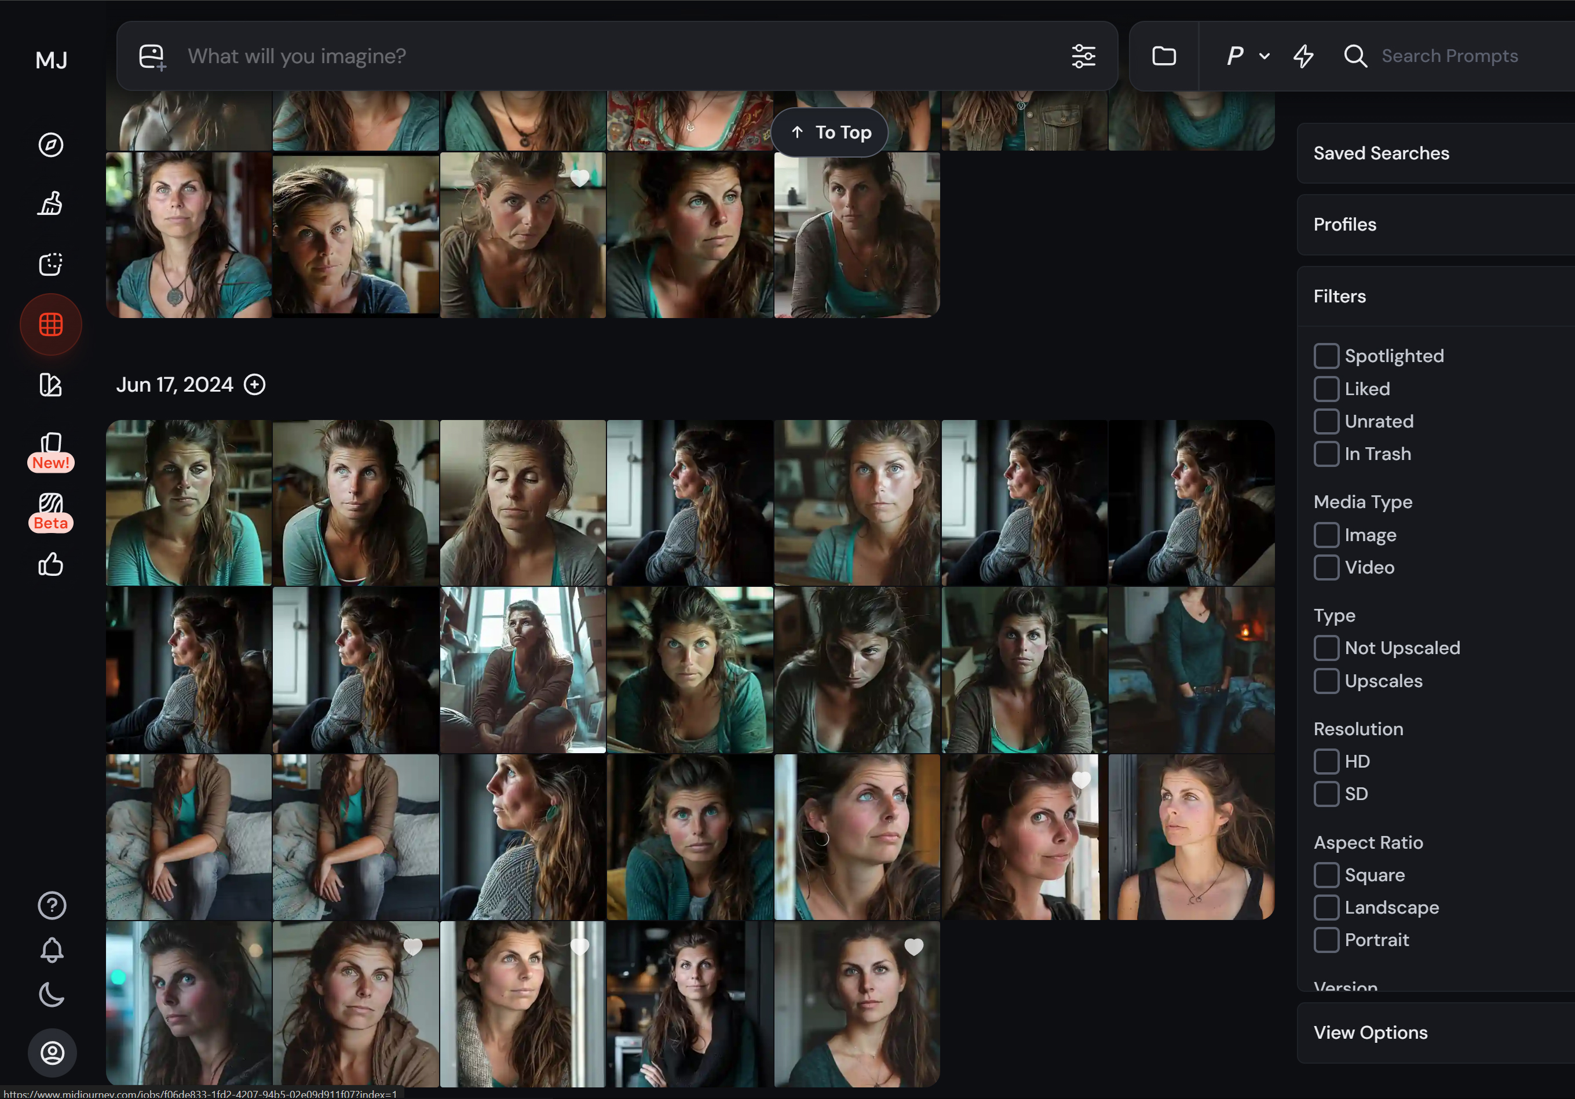Open the notifications bell icon
The width and height of the screenshot is (1575, 1099).
coord(52,950)
